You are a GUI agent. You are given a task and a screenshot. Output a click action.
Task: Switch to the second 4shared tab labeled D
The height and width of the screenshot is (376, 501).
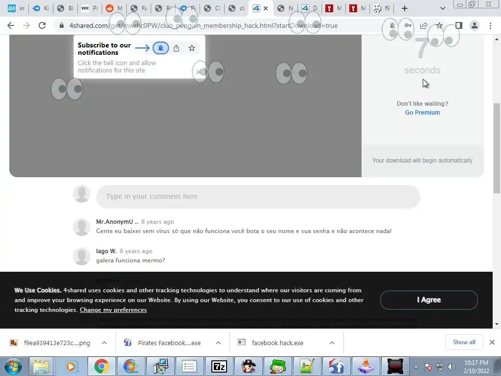click(310, 8)
